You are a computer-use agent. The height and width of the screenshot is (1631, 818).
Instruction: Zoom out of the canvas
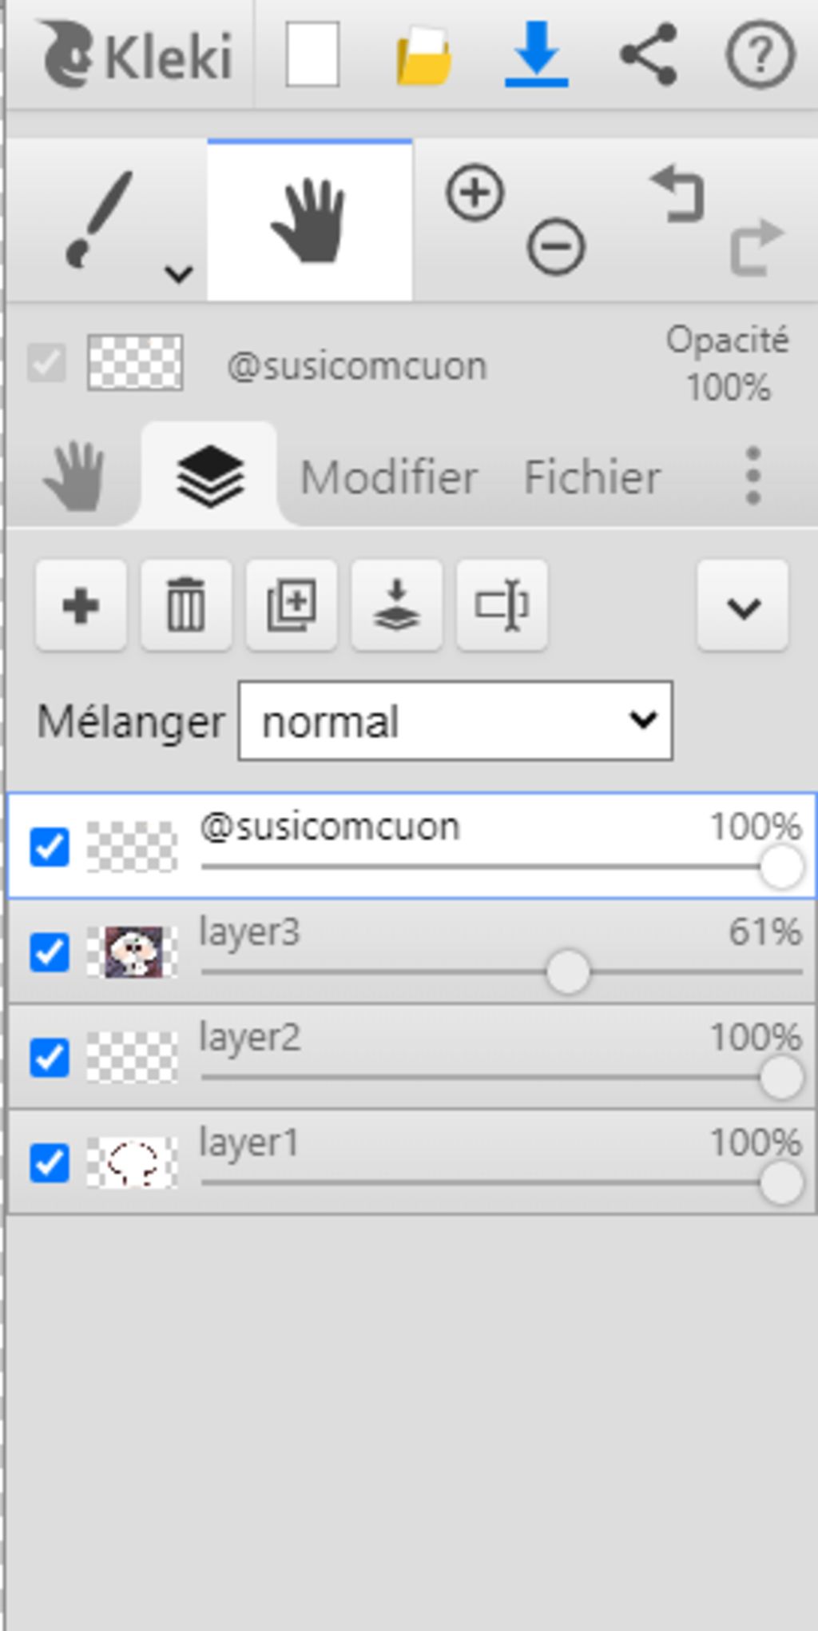(x=556, y=246)
